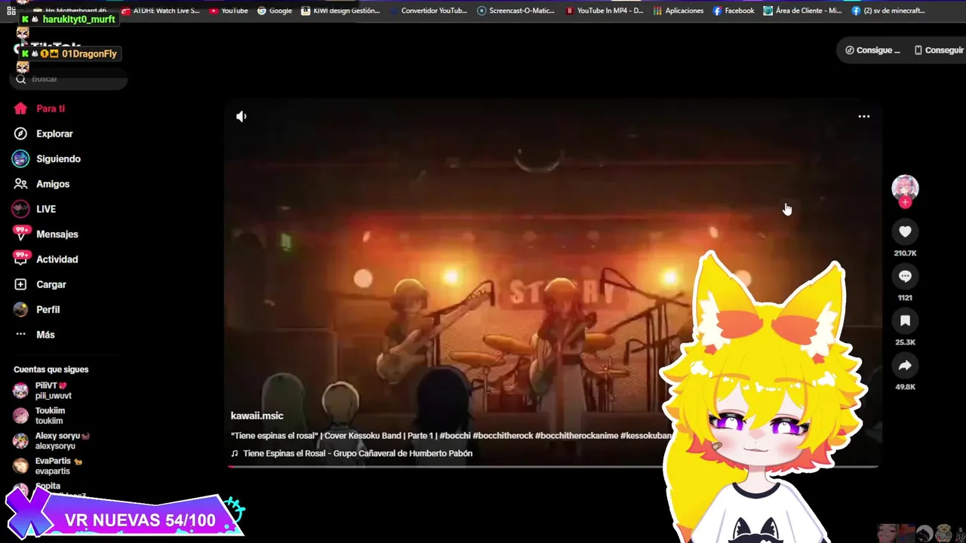Expand the Más menu

point(35,335)
